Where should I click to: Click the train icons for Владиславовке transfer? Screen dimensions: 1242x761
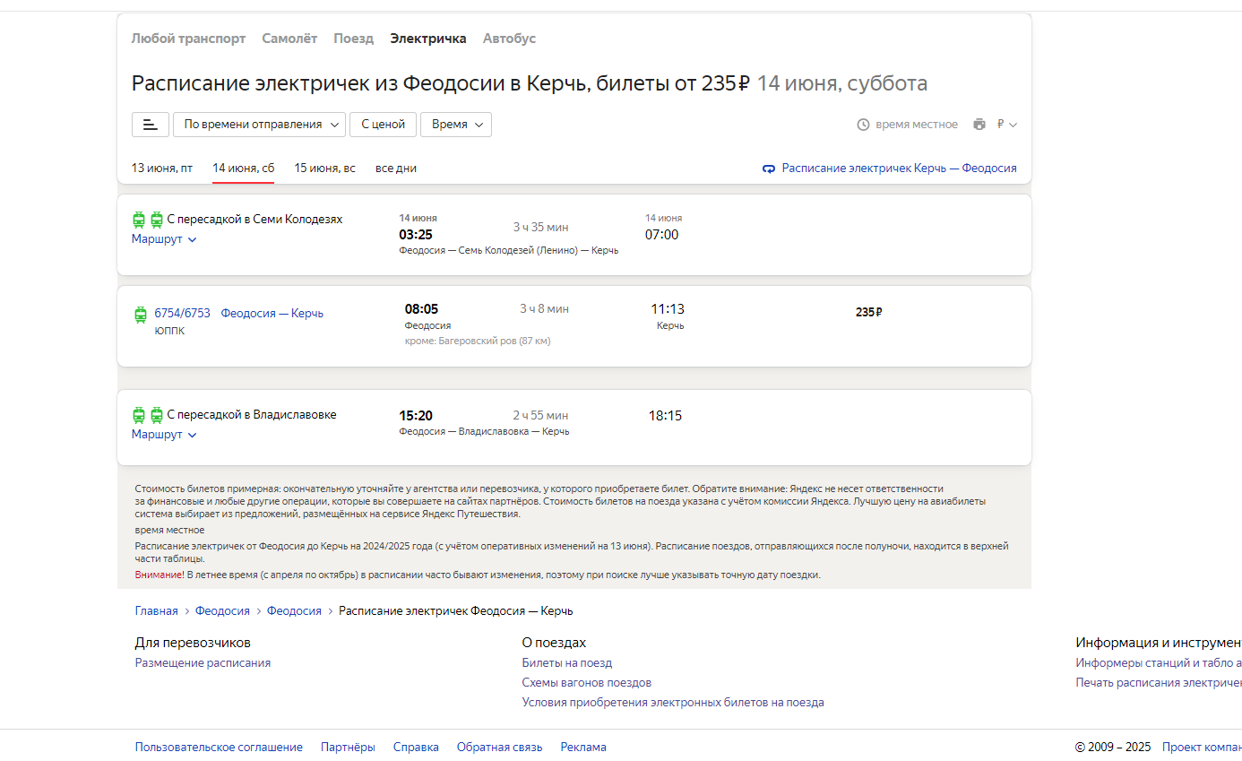(x=148, y=415)
